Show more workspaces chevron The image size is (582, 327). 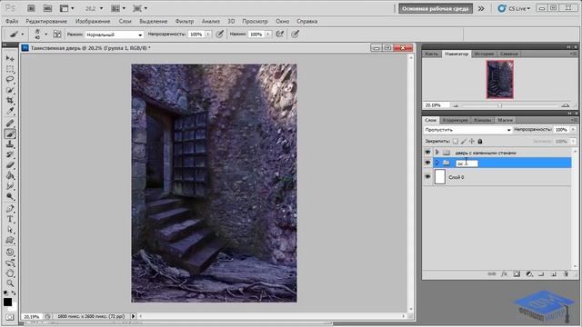pyautogui.click(x=481, y=8)
